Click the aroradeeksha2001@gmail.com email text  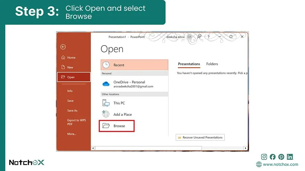coord(133,86)
